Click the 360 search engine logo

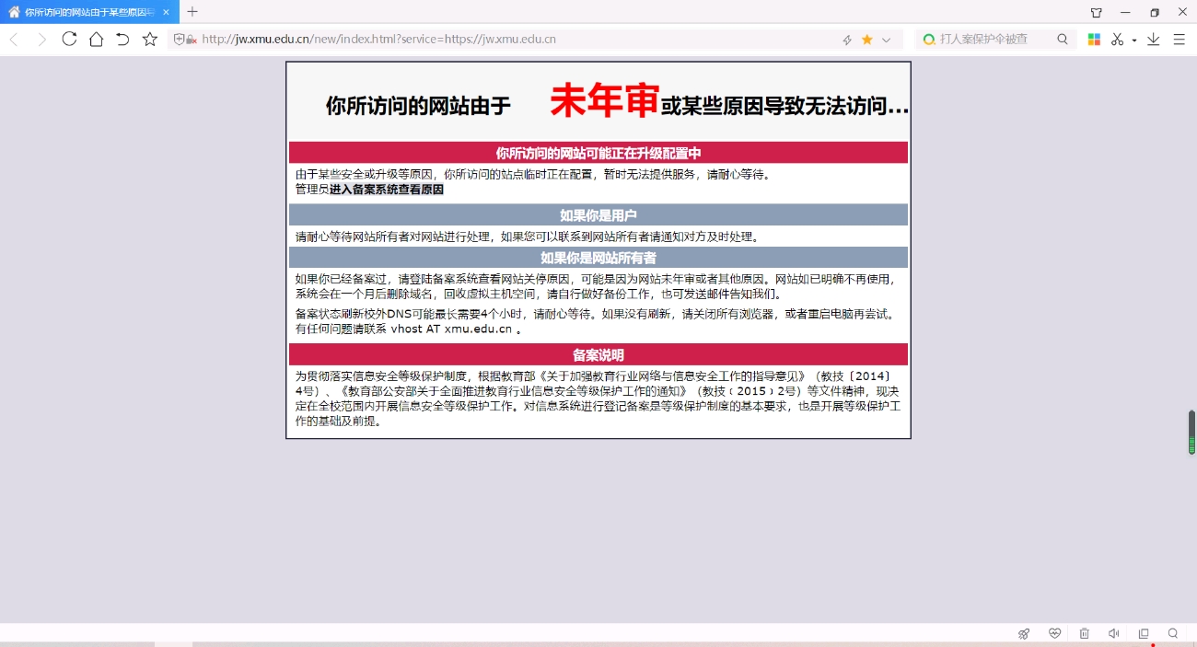[x=929, y=40]
